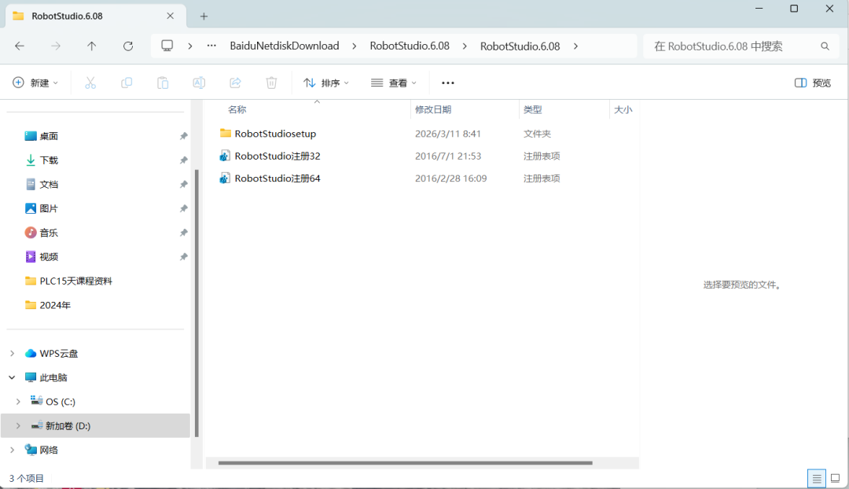
Task: Click the Rename icon in toolbar
Action: point(199,83)
